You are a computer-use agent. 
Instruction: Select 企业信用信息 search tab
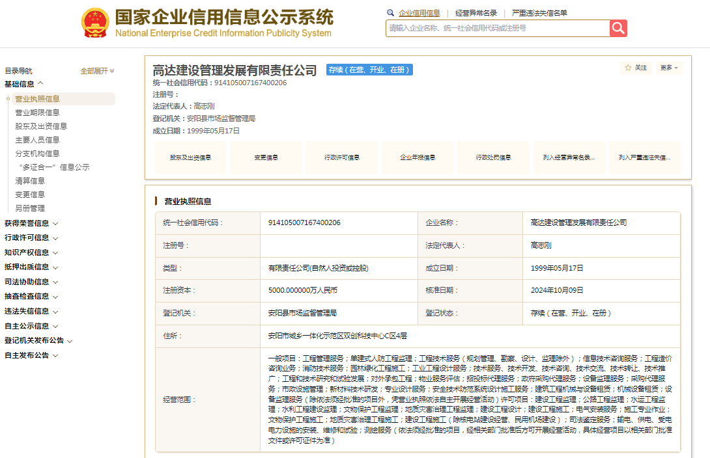(419, 13)
